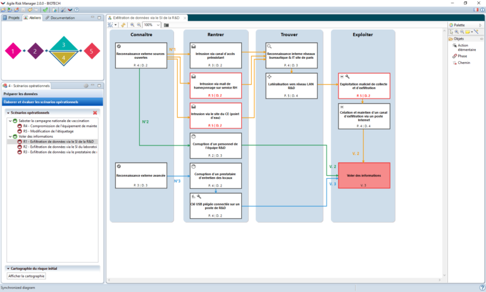This screenshot has height=292, width=486.
Task: Switch to the Projets tab
Action: 11,18
